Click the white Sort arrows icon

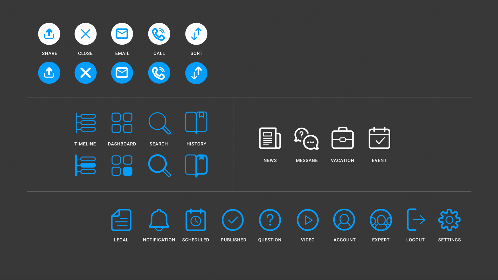point(196,34)
